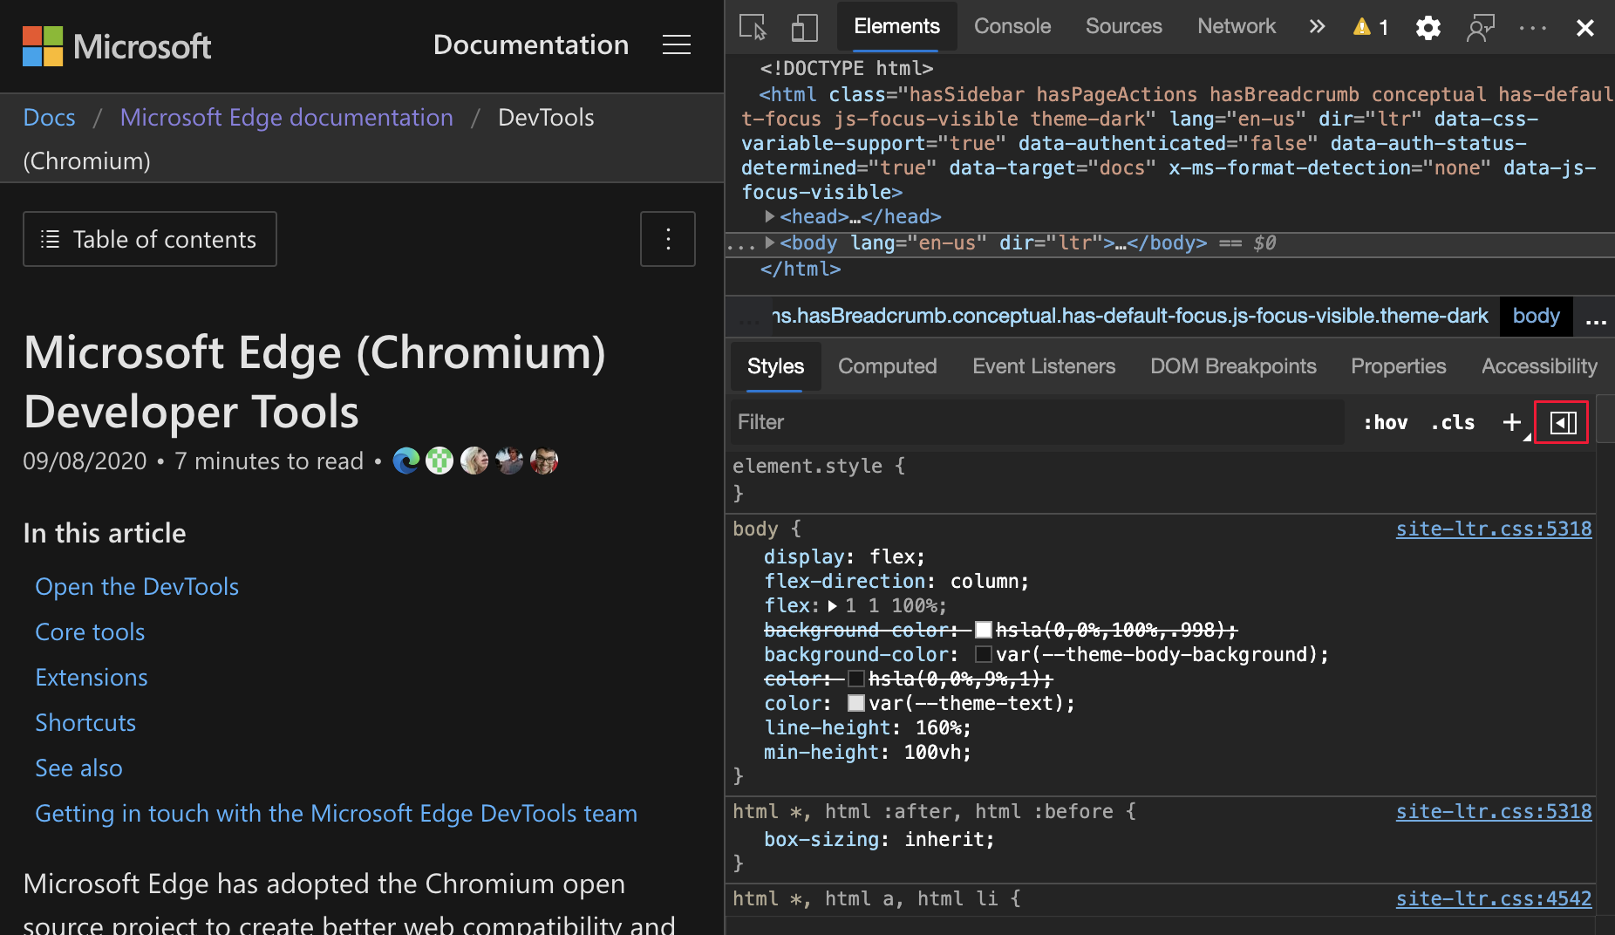Open the site-ltr.css:5318 stylesheet link

pos(1493,529)
